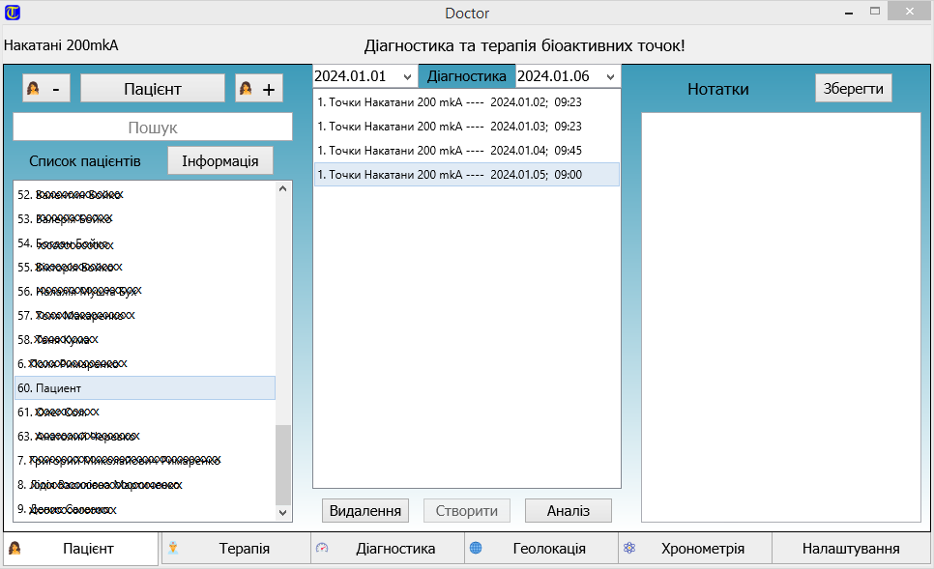Click the Інформація button
The image size is (934, 569).
(220, 160)
